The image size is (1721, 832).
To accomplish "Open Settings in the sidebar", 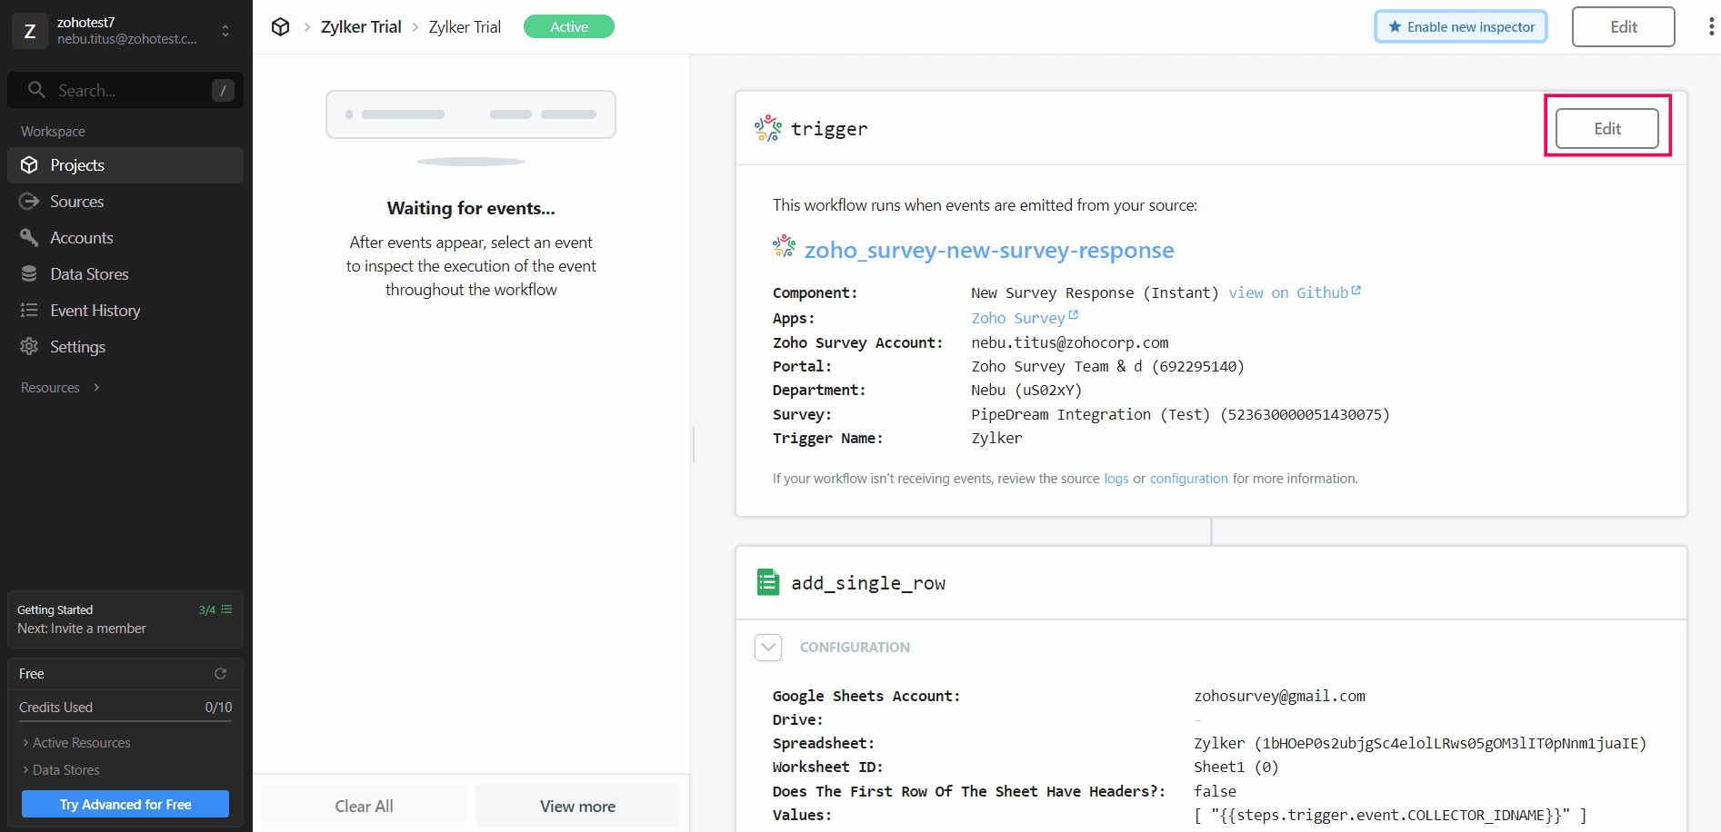I will [125, 347].
